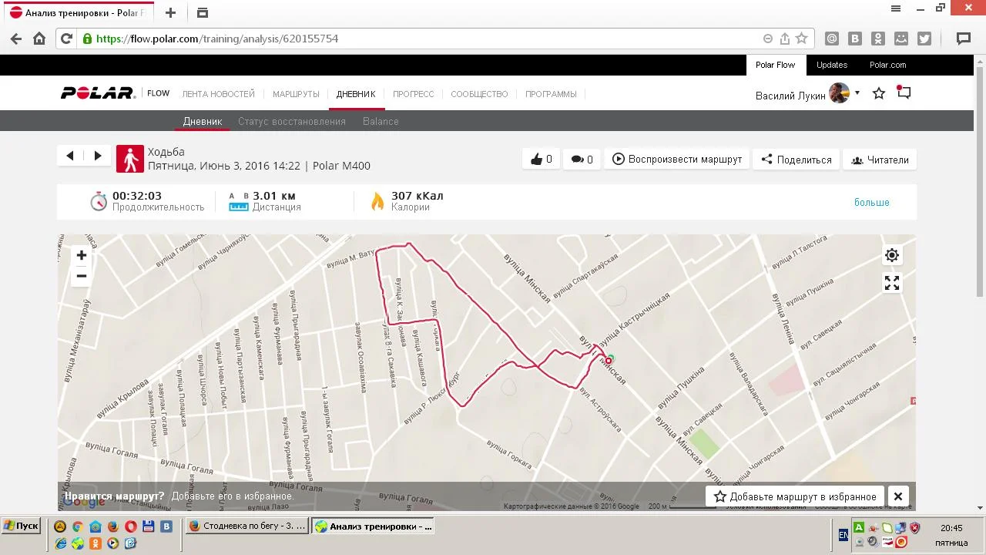Bookmark this page with the address bar star
986x555 pixels.
[x=802, y=39]
